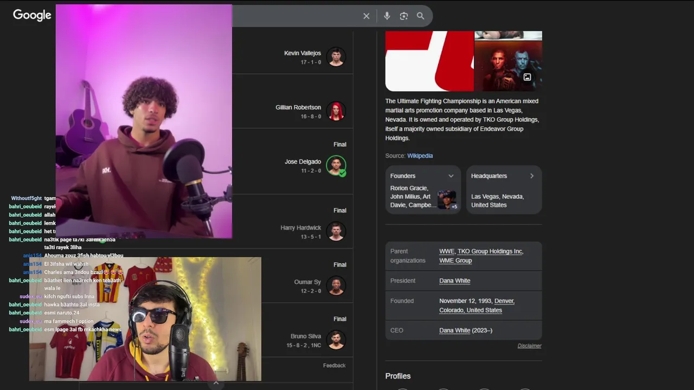Screen dimensions: 694x390
Task: Select the Jose Delgado name text
Action: click(x=303, y=161)
